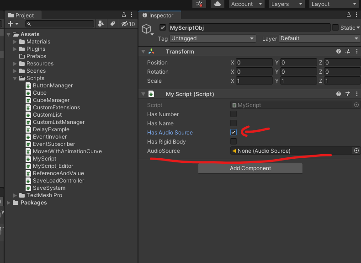Click the Scale Z field
The height and width of the screenshot is (263, 361).
(343, 81)
